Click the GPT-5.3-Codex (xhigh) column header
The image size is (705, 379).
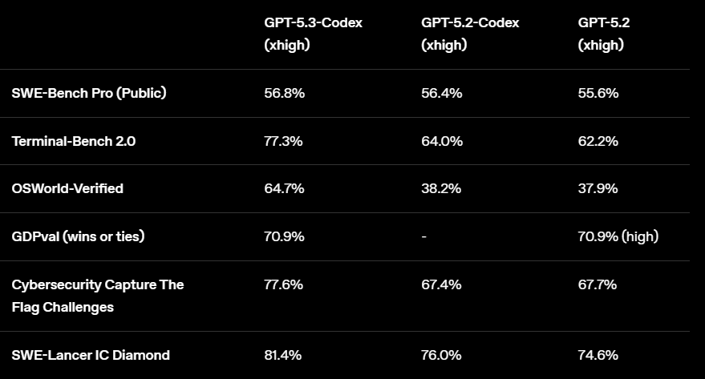(313, 34)
